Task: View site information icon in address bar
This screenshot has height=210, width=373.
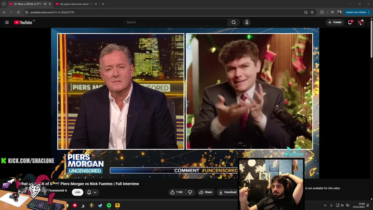Action: point(27,12)
